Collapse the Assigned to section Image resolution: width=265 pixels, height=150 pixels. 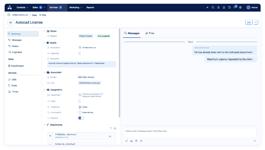pyautogui.click(x=44, y=90)
